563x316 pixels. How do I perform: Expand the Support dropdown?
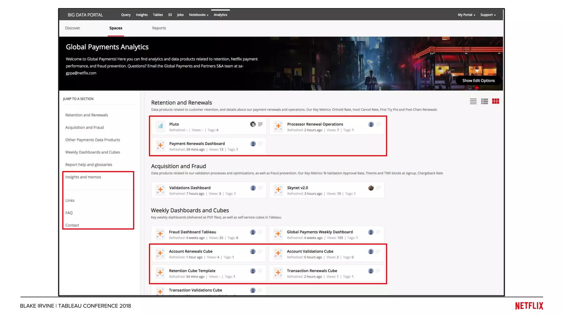(488, 15)
